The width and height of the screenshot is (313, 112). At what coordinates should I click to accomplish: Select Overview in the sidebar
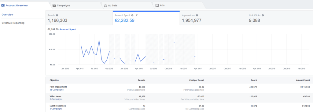(x=7, y=15)
